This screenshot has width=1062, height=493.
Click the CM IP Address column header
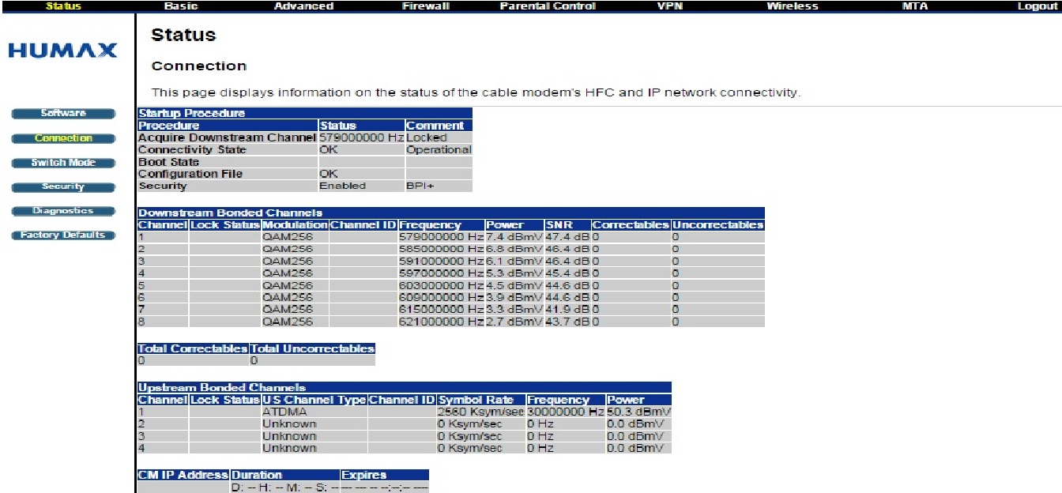coord(183,475)
